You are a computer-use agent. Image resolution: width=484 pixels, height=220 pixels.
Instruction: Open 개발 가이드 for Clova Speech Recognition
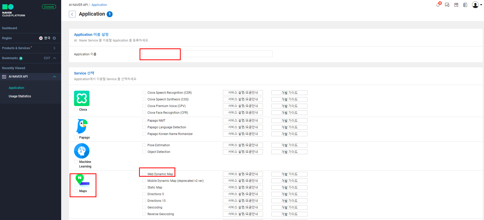coord(289,93)
